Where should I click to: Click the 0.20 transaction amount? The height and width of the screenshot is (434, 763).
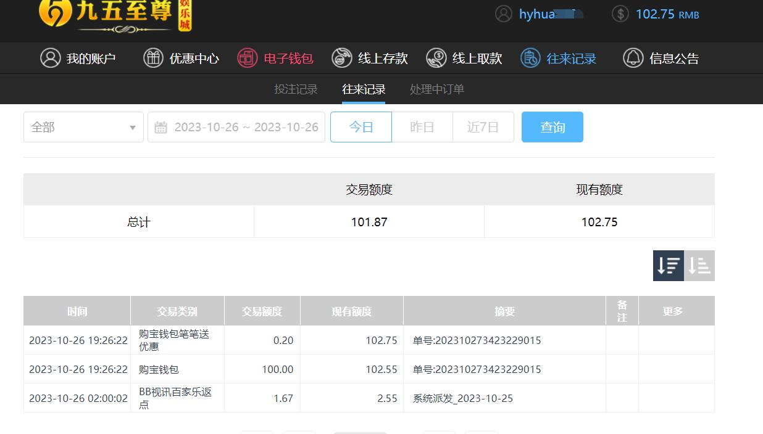(283, 340)
